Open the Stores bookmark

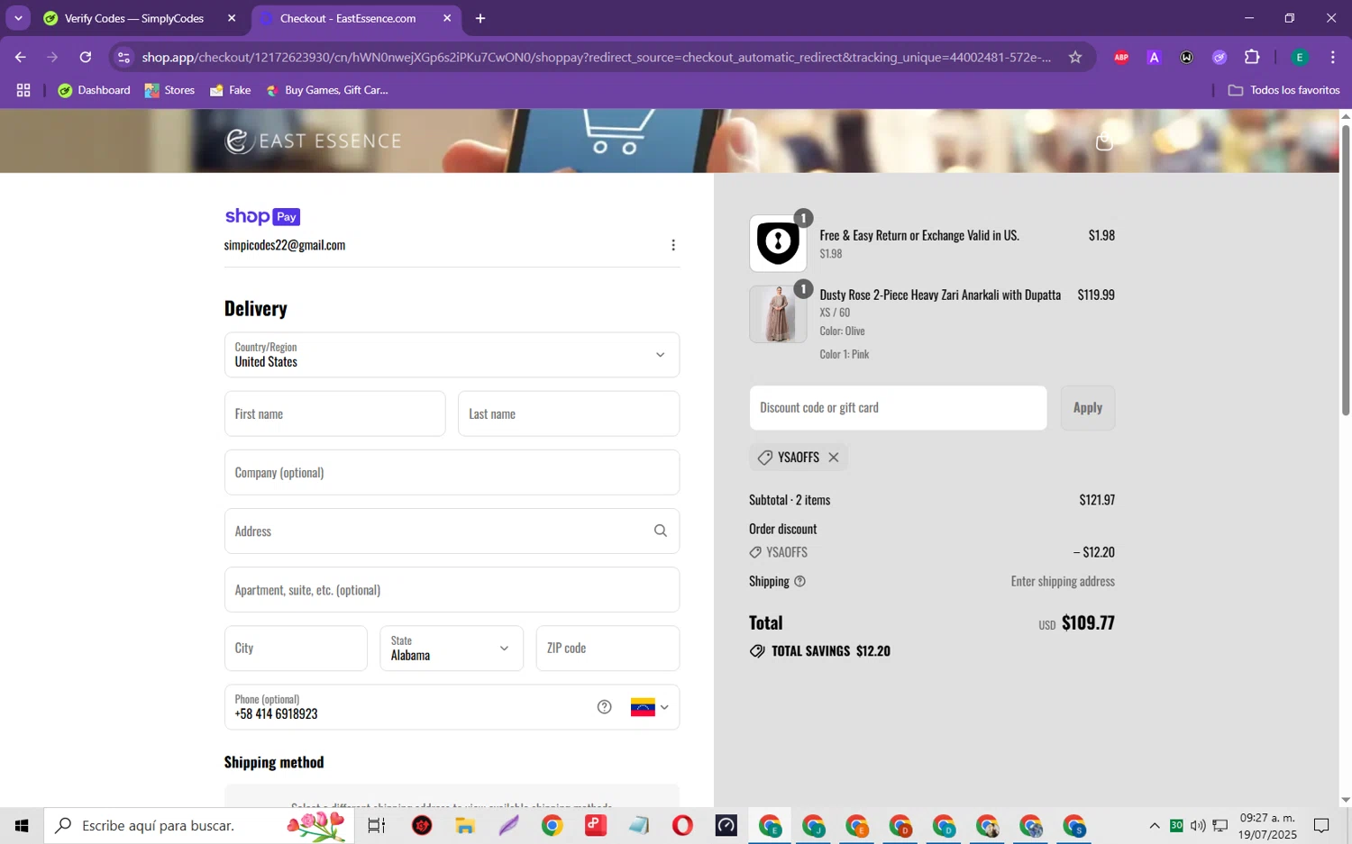coord(169,90)
